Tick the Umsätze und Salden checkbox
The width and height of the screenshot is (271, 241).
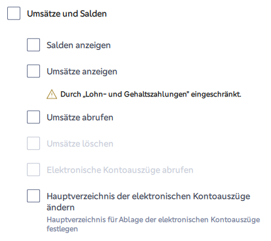click(14, 13)
